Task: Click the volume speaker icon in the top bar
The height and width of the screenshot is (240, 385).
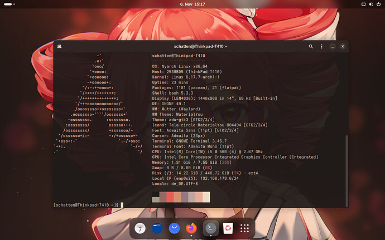Action: [x=370, y=4]
